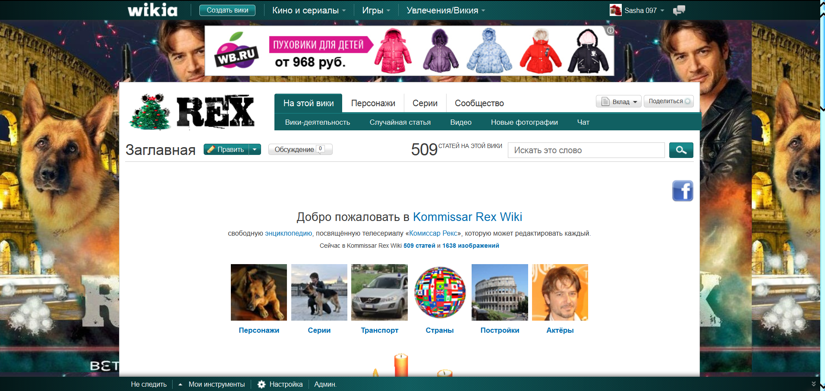
Task: Expand the Увлечения/Викия menu
Action: coord(445,10)
